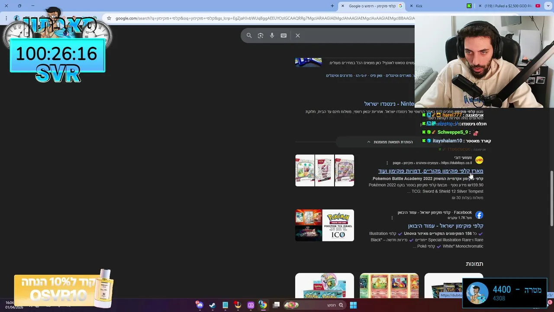Open Steam from the taskbar
Image resolution: width=554 pixels, height=312 pixels.
click(x=213, y=305)
